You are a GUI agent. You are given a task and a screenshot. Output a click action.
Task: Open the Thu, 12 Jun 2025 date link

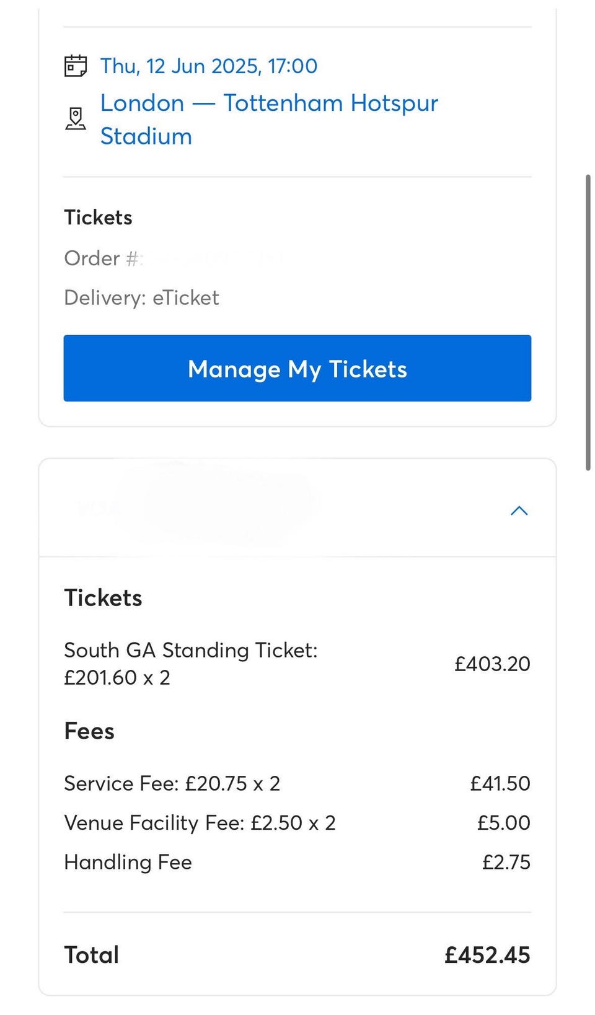tap(209, 66)
